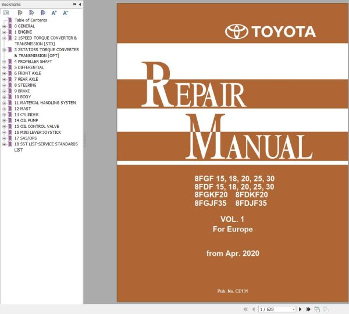The width and height of the screenshot is (349, 314).
Task: Increase bookmark text size with A+
Action: point(54,12)
